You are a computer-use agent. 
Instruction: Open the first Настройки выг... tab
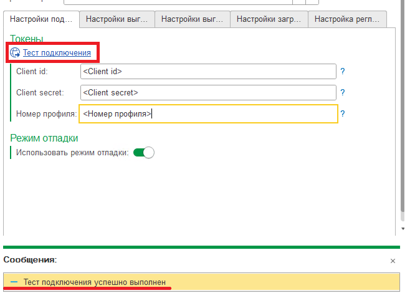117,19
